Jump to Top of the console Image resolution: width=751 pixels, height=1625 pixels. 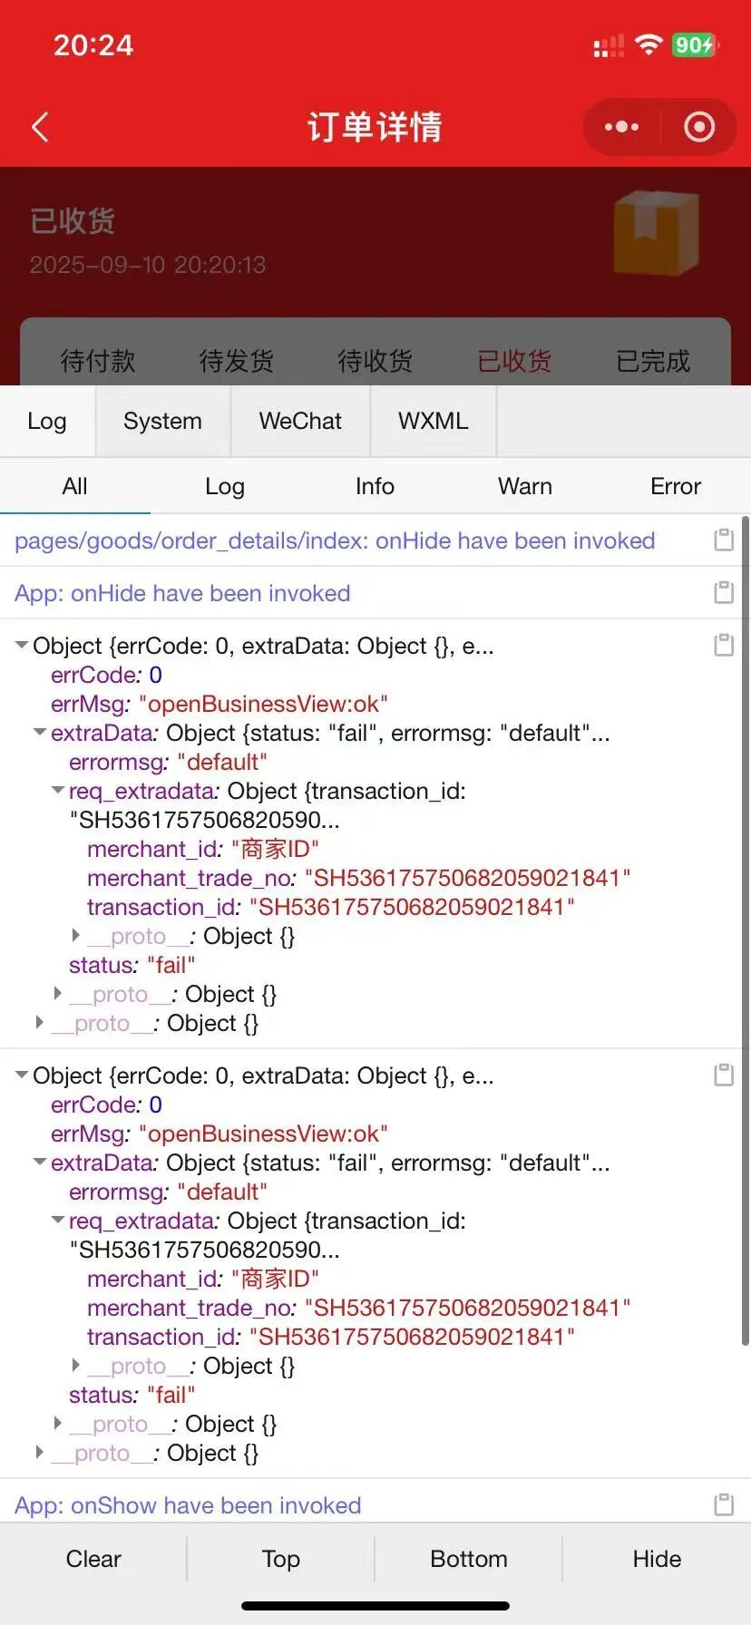(x=281, y=1559)
